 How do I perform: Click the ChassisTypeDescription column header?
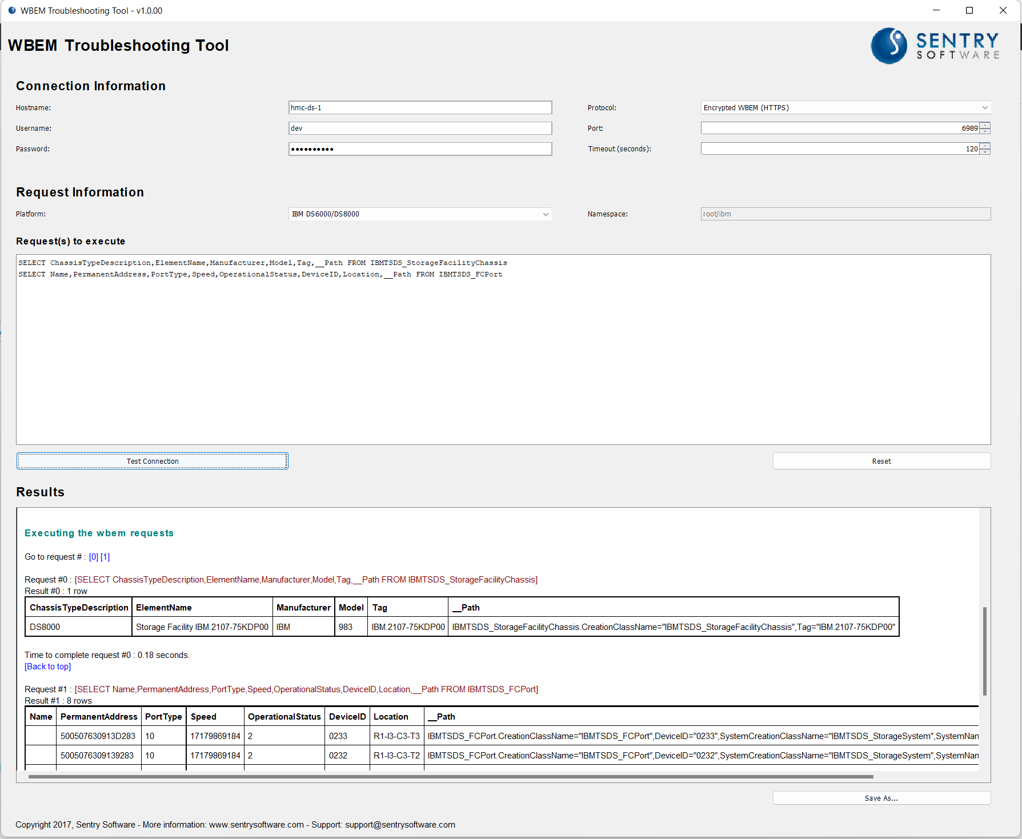pos(79,608)
